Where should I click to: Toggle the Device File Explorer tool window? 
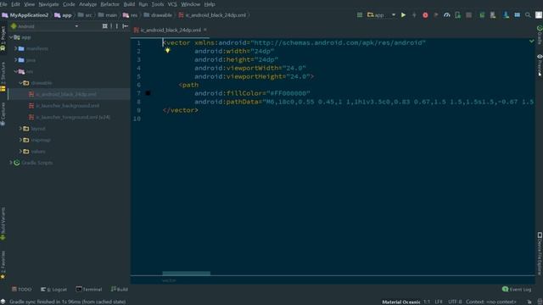(540, 253)
